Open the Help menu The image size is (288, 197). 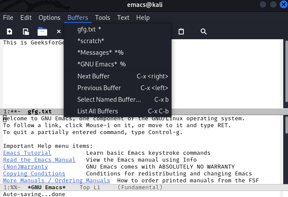143,18
